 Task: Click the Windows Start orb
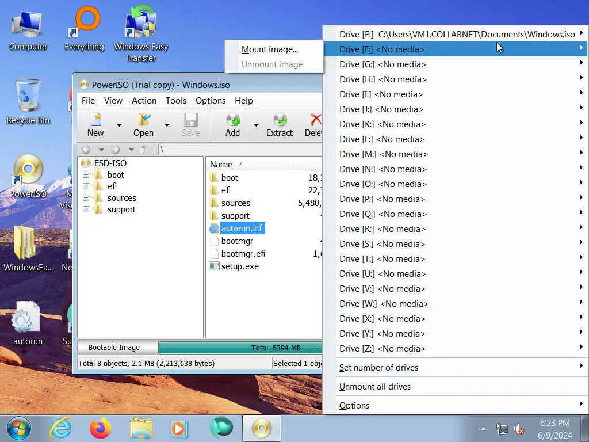click(19, 428)
